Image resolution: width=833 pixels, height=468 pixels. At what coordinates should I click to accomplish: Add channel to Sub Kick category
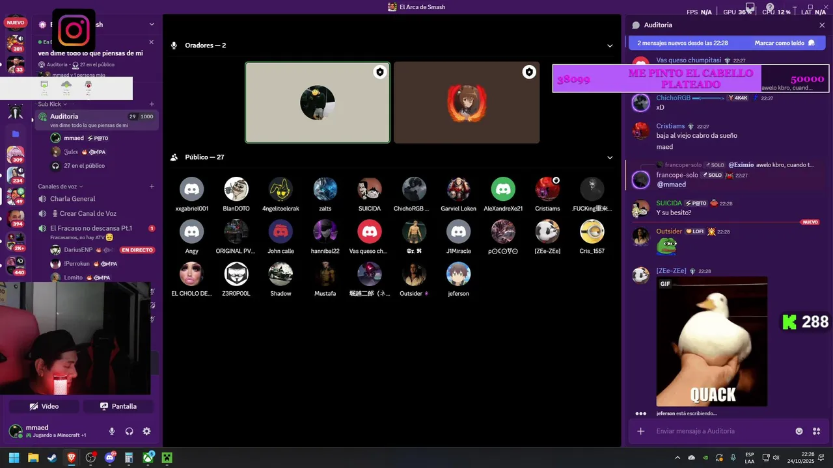coord(152,104)
